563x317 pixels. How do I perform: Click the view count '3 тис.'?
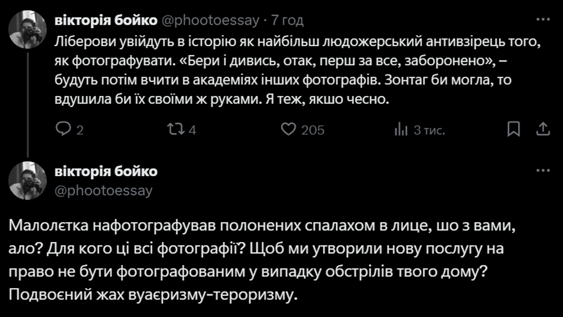(429, 130)
